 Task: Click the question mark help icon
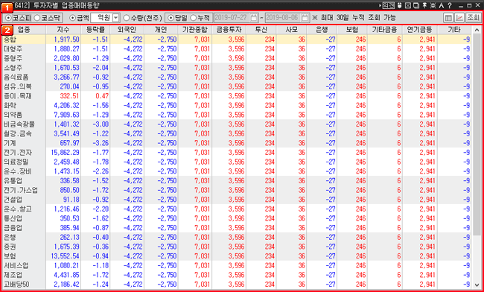point(450,5)
